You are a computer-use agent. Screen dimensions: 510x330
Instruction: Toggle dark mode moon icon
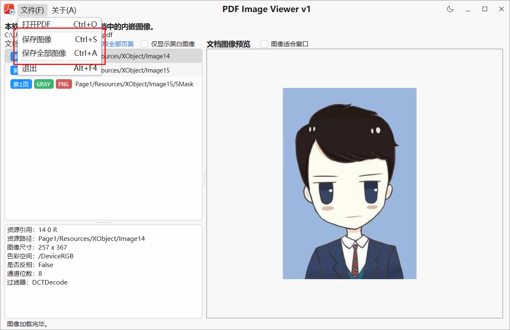coord(450,9)
